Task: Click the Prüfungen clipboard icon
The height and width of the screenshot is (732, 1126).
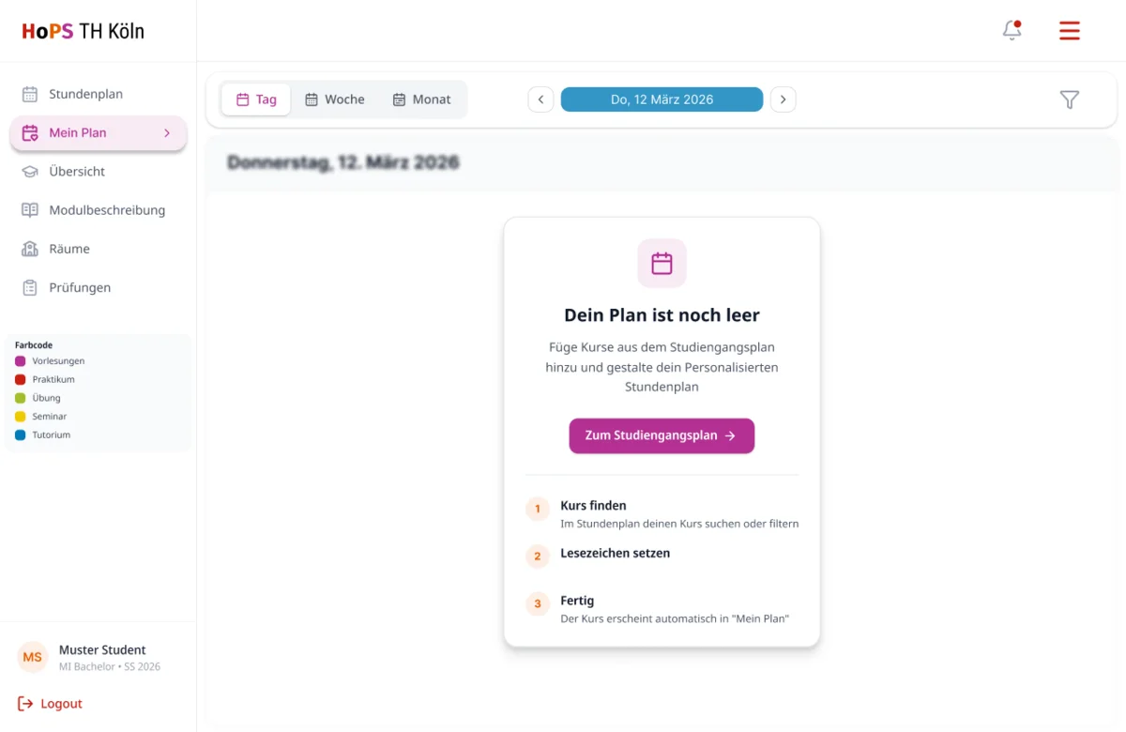Action: [x=30, y=287]
